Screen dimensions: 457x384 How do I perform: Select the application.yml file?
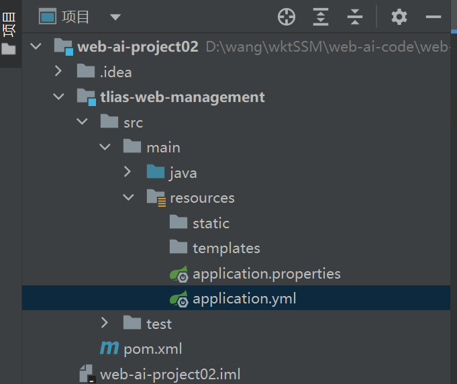[244, 299]
